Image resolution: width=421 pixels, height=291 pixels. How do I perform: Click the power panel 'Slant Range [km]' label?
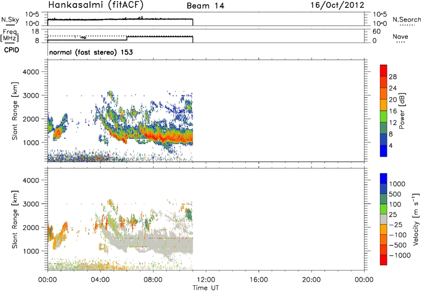tap(15, 111)
